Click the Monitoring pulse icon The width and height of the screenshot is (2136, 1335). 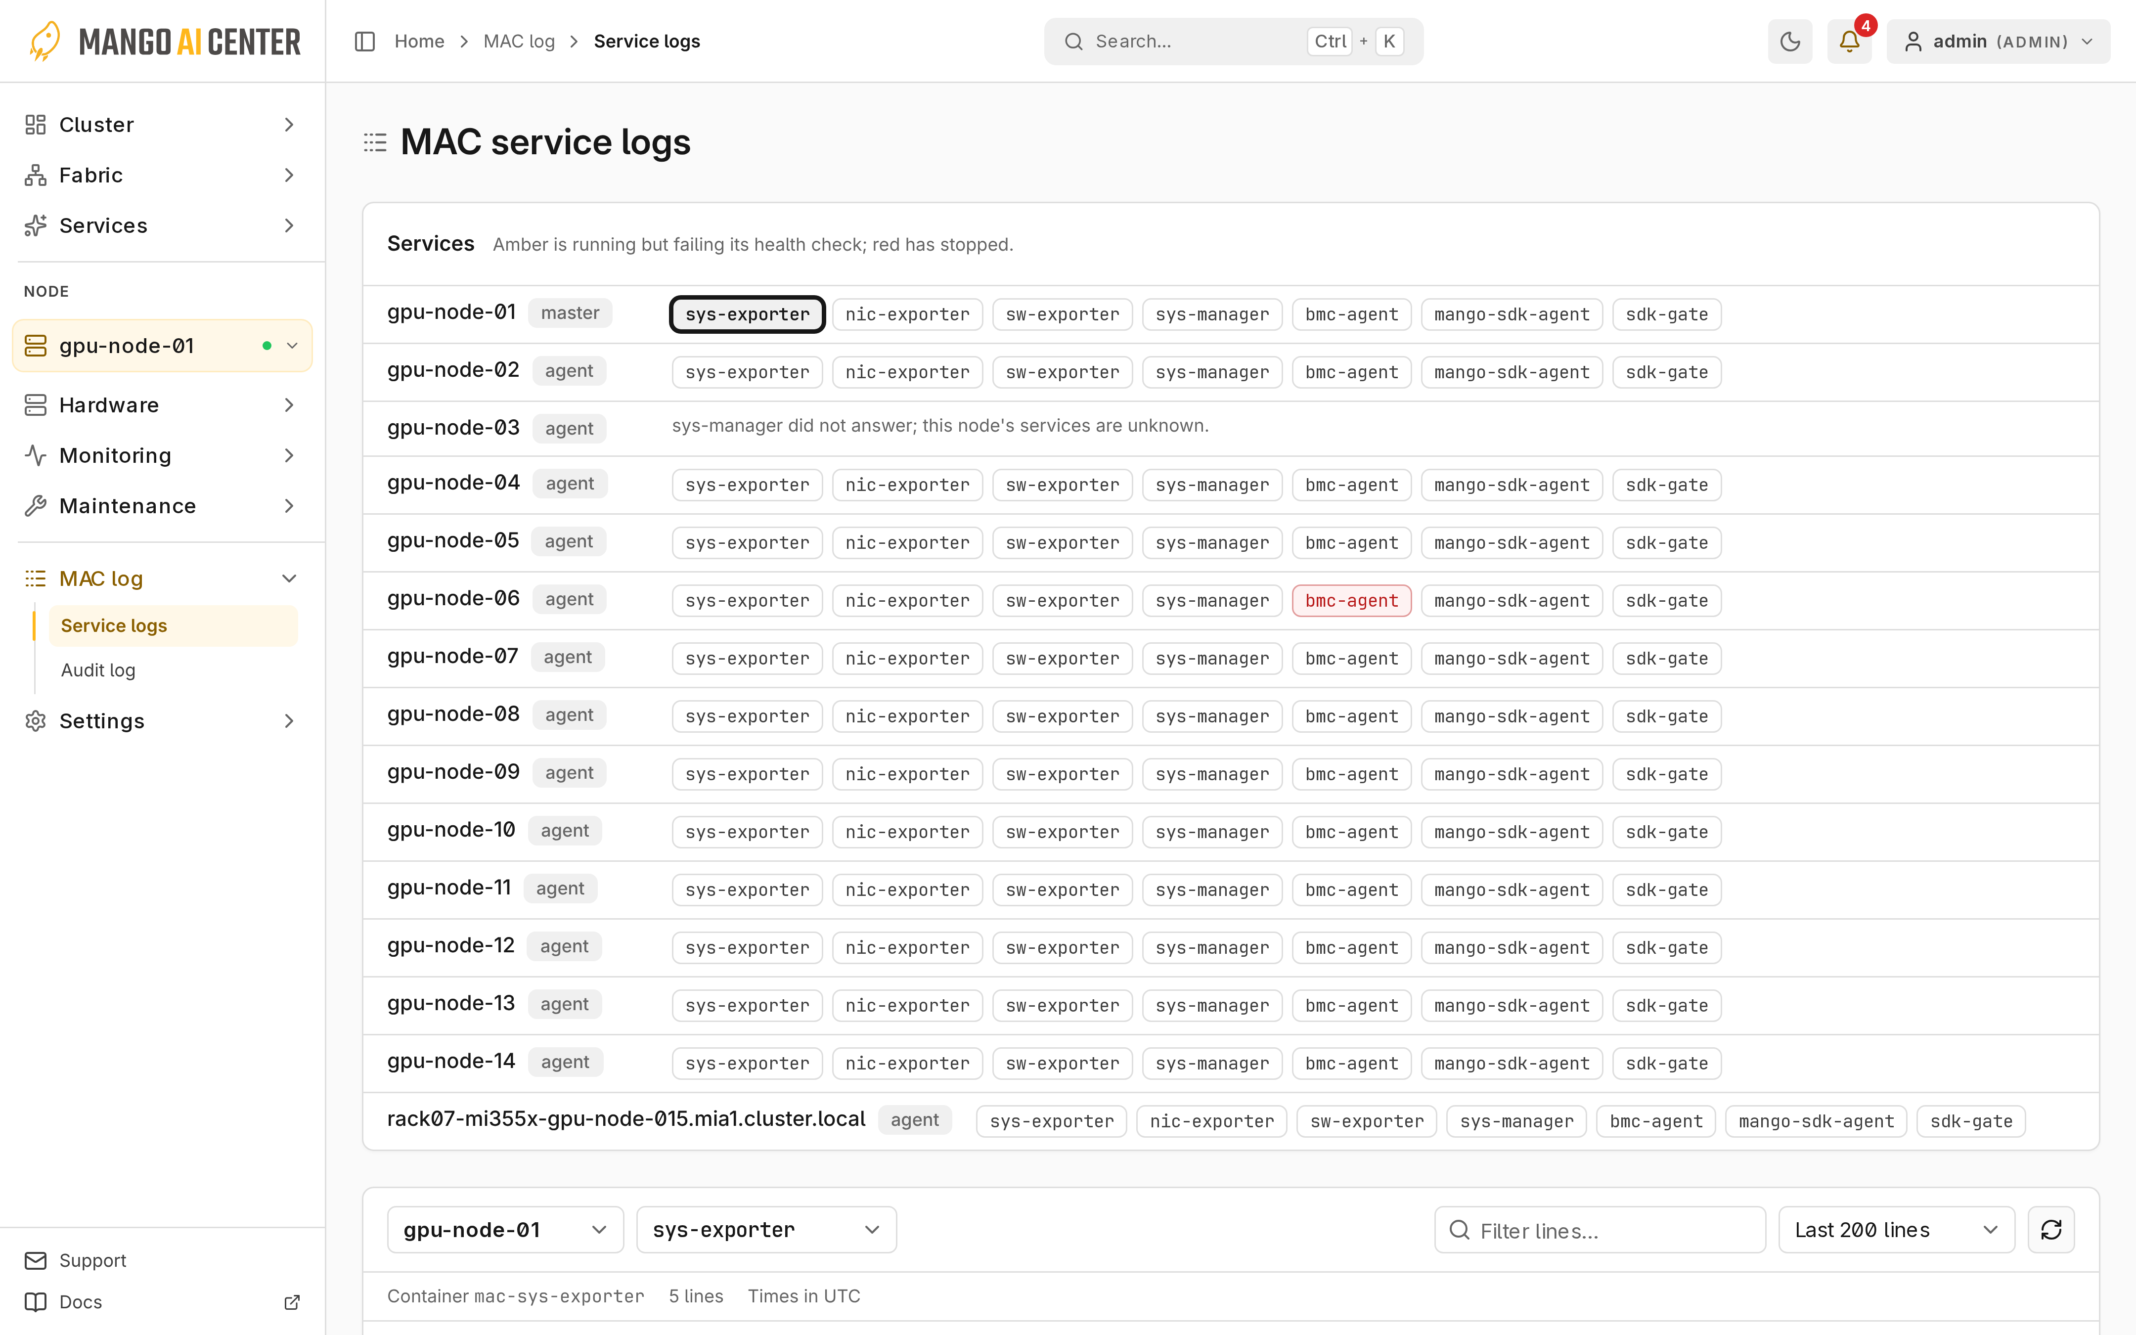(x=35, y=455)
